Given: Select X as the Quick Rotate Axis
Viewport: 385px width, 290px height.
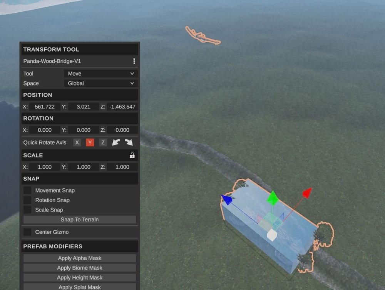Looking at the screenshot, I should (77, 142).
